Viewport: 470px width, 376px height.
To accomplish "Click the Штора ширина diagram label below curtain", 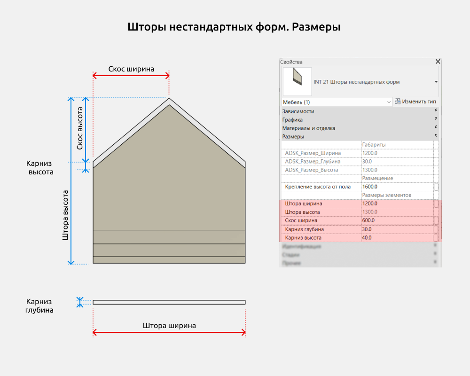I will [x=169, y=325].
